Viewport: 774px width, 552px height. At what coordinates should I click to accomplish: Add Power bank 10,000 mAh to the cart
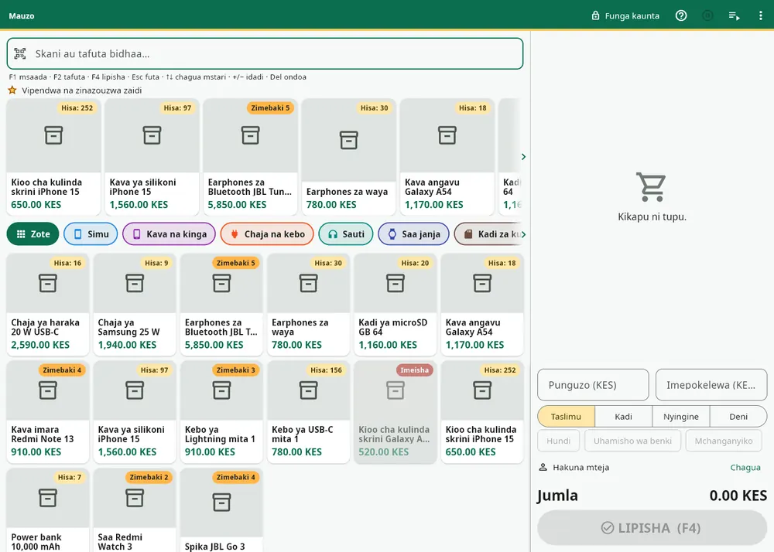click(x=48, y=510)
